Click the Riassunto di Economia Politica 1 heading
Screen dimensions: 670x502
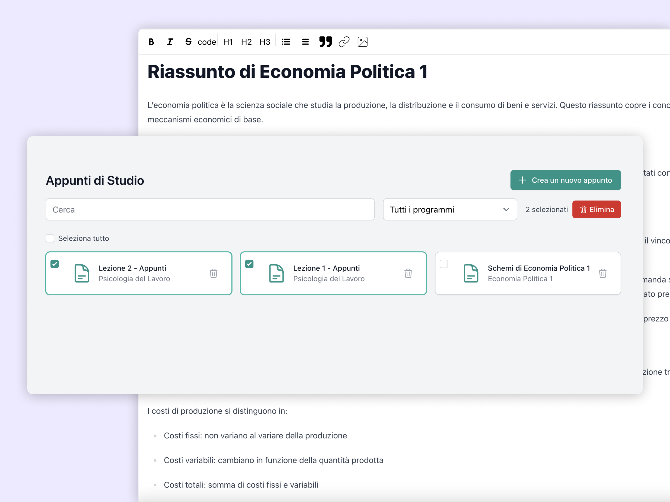coord(288,72)
